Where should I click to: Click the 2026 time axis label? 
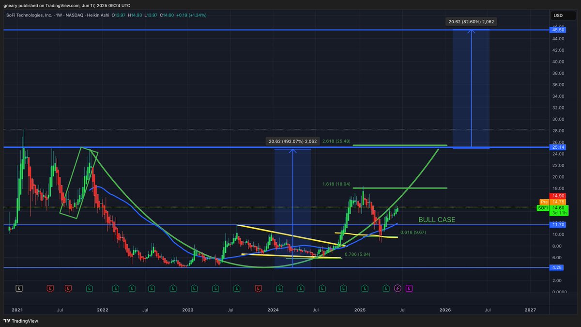click(444, 310)
